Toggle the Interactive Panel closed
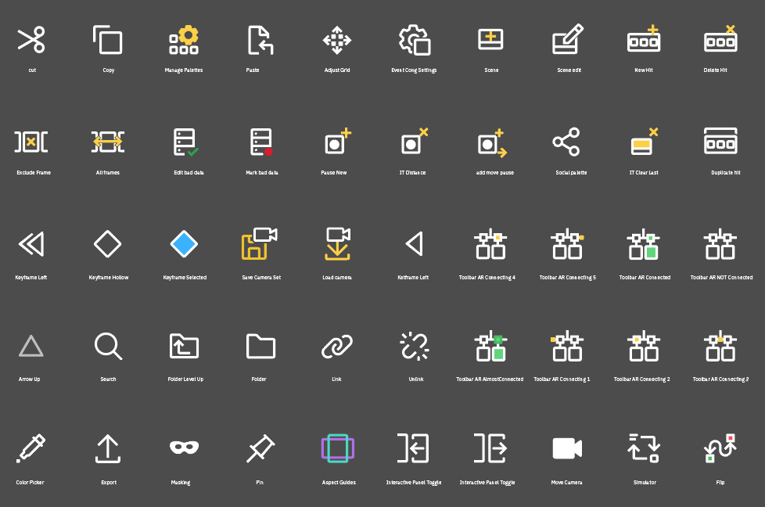This screenshot has height=507, width=765. pyautogui.click(x=414, y=448)
